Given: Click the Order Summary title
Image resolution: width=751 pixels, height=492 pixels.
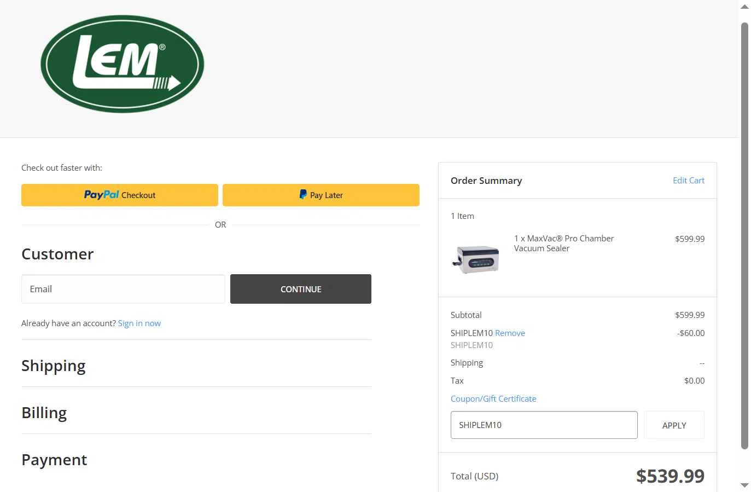Looking at the screenshot, I should click(x=486, y=181).
